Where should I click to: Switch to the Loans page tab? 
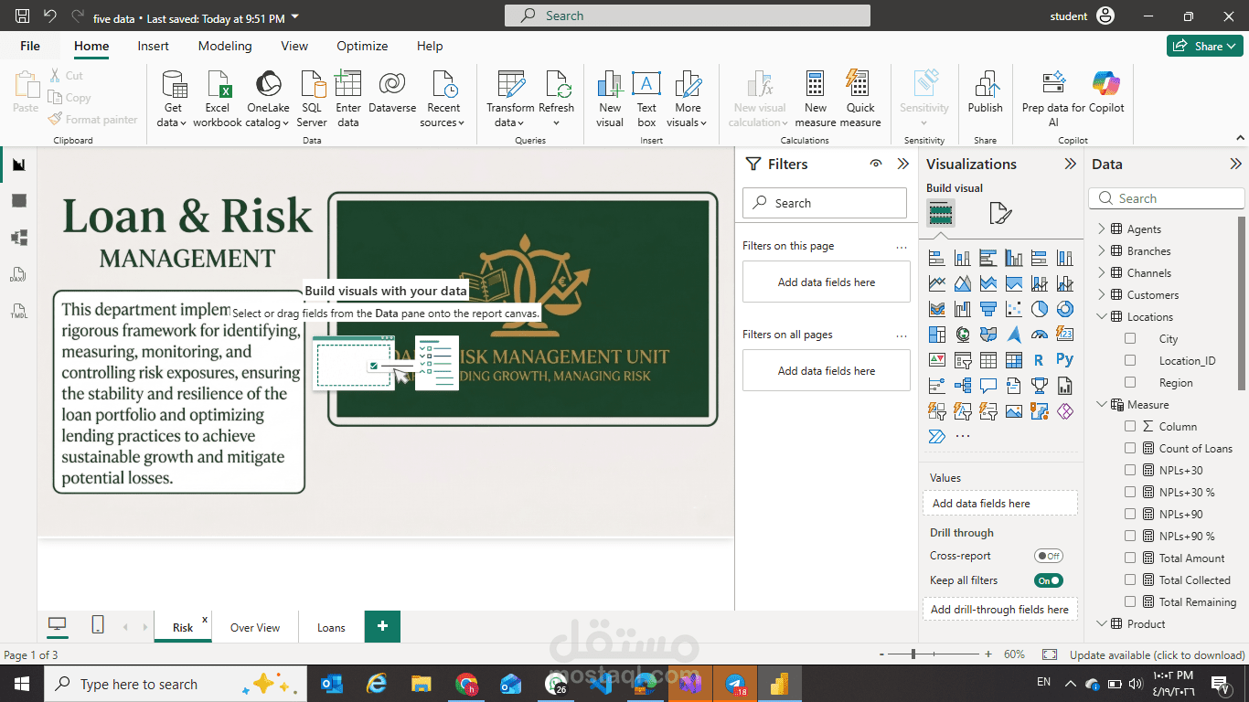(x=331, y=627)
